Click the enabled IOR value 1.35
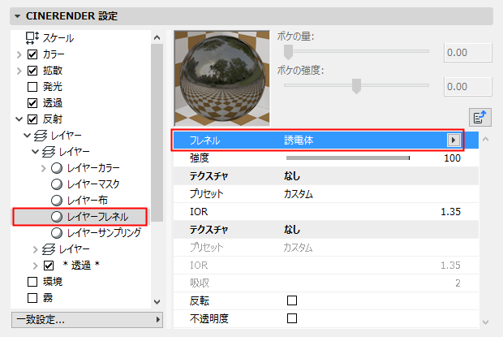The image size is (503, 337). pyautogui.click(x=450, y=212)
